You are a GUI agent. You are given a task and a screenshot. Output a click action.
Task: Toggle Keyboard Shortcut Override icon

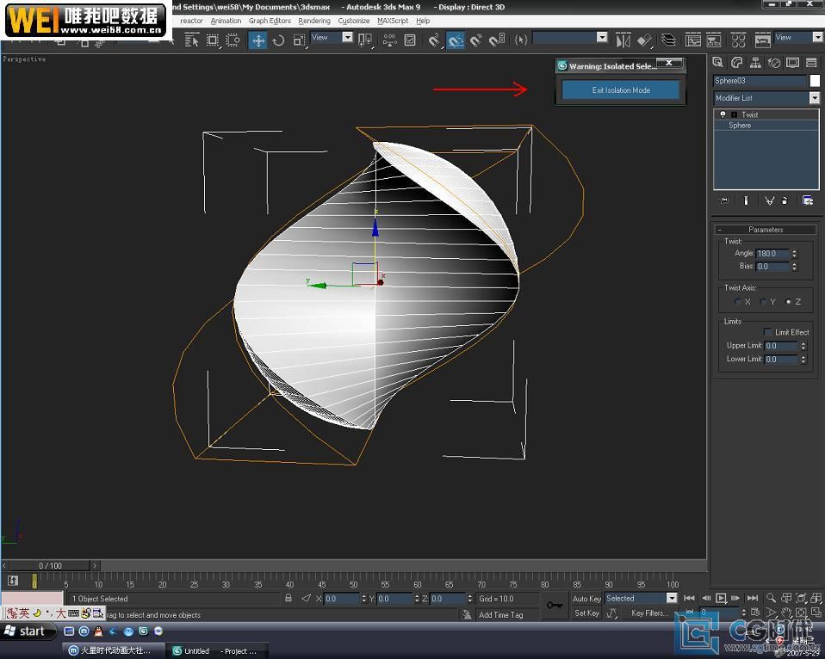410,40
